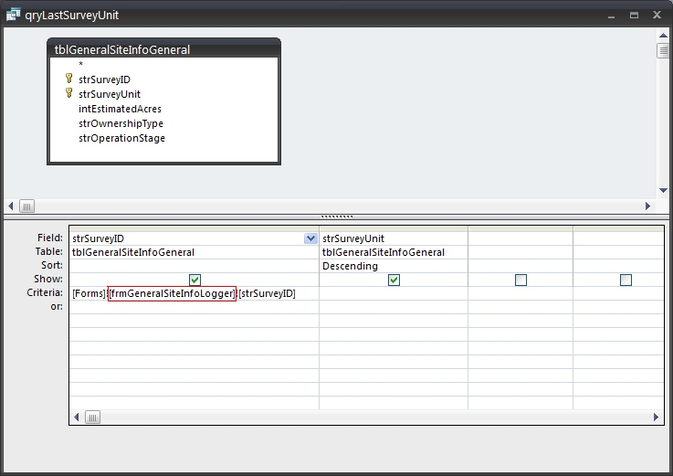Select strOwnershipType field in table list
This screenshot has width=673, height=476.
[121, 123]
